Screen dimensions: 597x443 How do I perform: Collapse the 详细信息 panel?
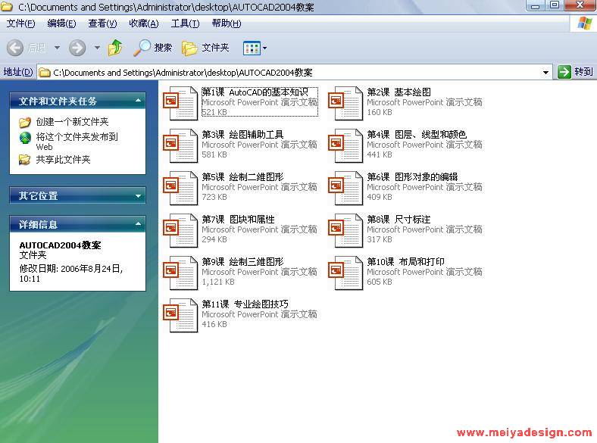(139, 224)
